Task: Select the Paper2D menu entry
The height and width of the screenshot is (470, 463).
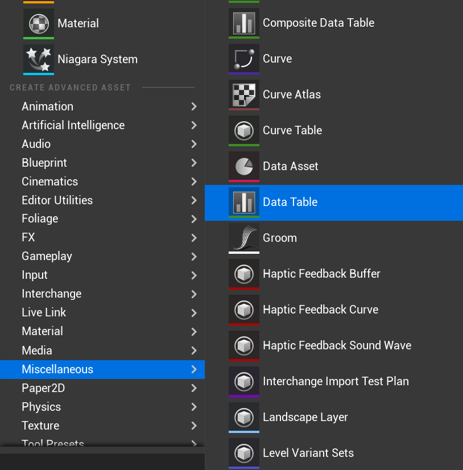Action: 102,388
